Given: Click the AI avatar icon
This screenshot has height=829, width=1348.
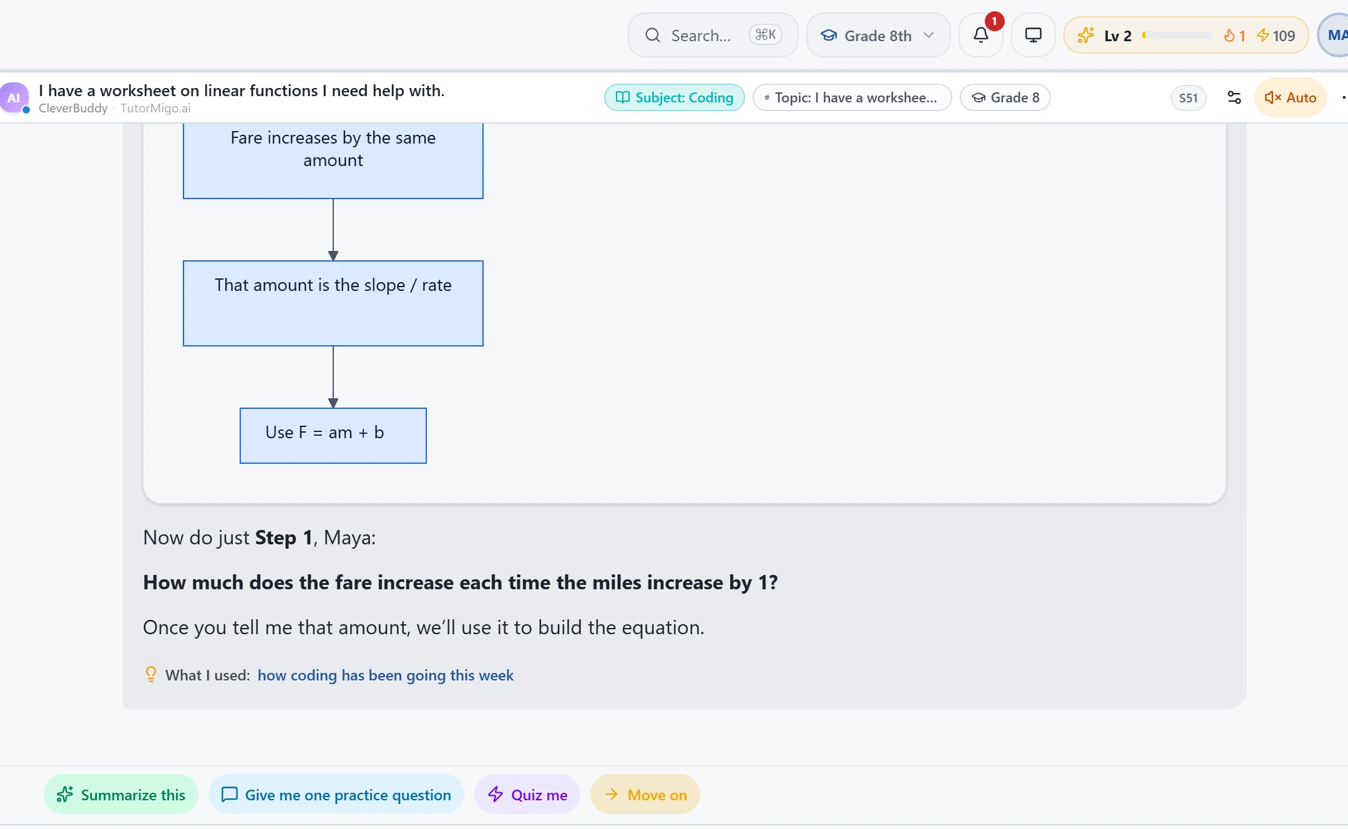Looking at the screenshot, I should 14,97.
